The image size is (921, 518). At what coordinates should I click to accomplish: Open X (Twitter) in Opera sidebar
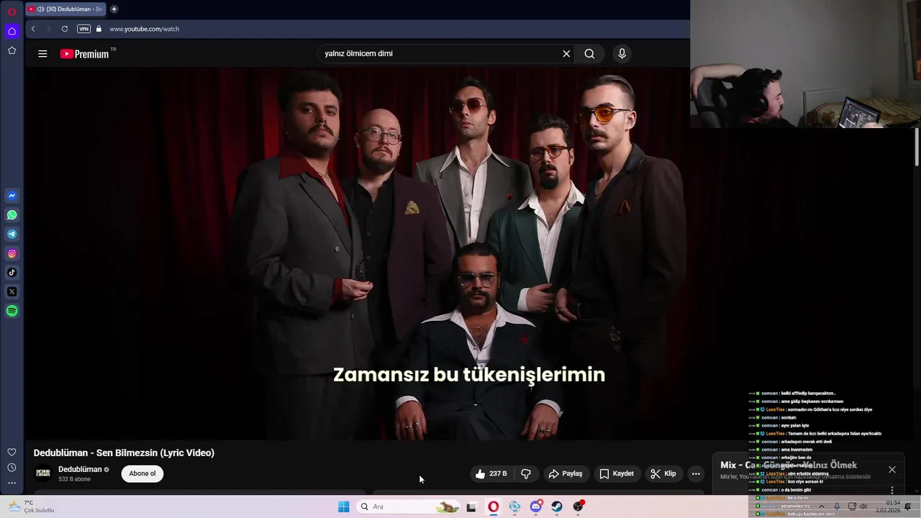click(12, 292)
